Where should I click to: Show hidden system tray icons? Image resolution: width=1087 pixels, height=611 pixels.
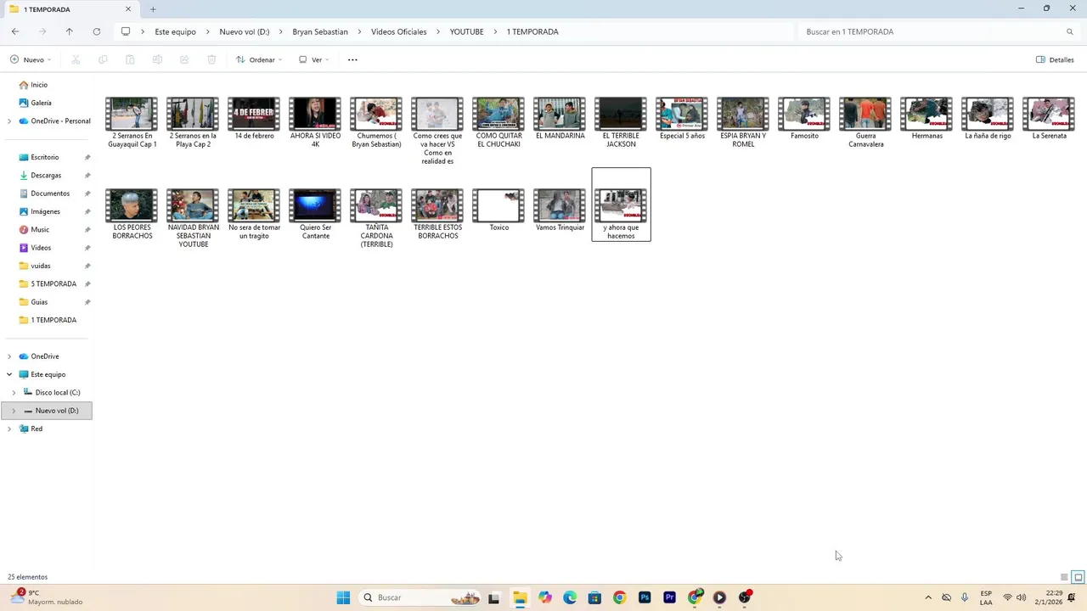tap(928, 597)
